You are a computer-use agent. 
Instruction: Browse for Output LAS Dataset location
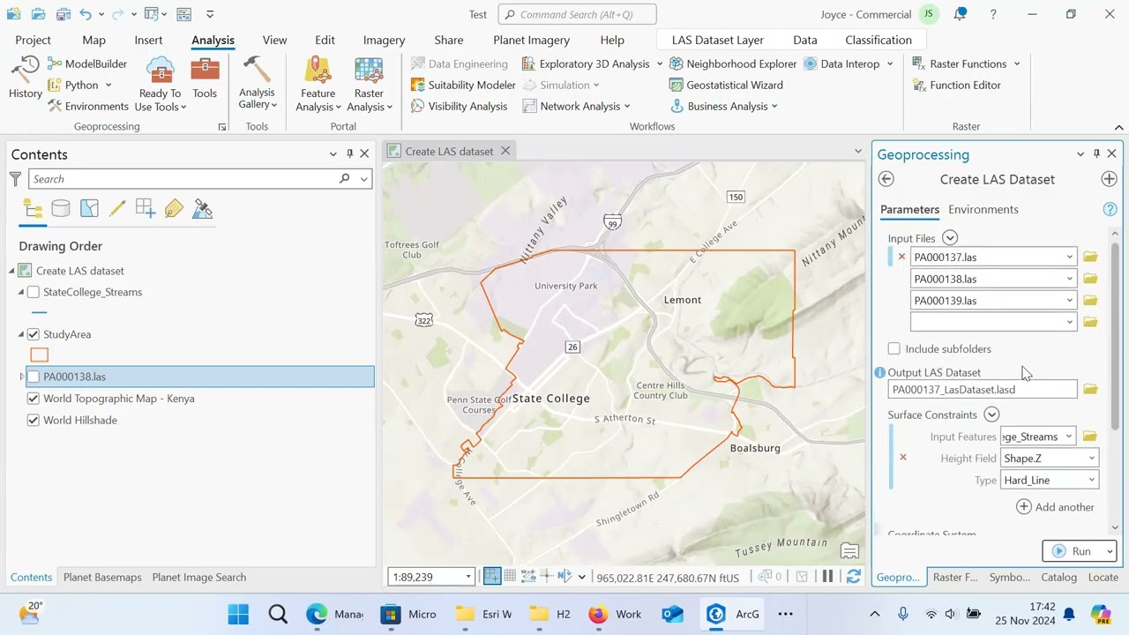point(1090,389)
